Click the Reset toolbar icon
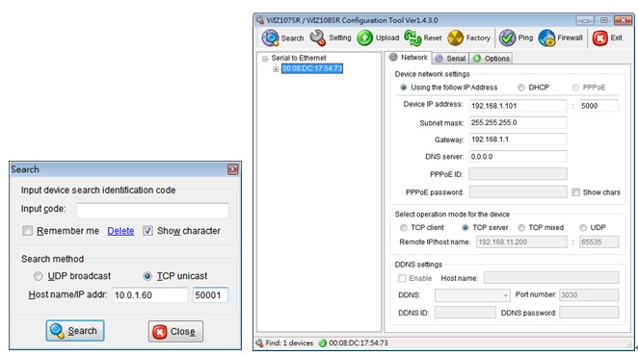This screenshot has height=356, width=638. pyautogui.click(x=412, y=38)
